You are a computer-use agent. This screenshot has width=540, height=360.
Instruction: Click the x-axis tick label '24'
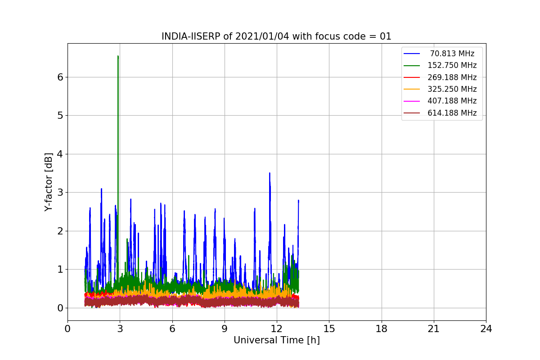[x=486, y=329]
